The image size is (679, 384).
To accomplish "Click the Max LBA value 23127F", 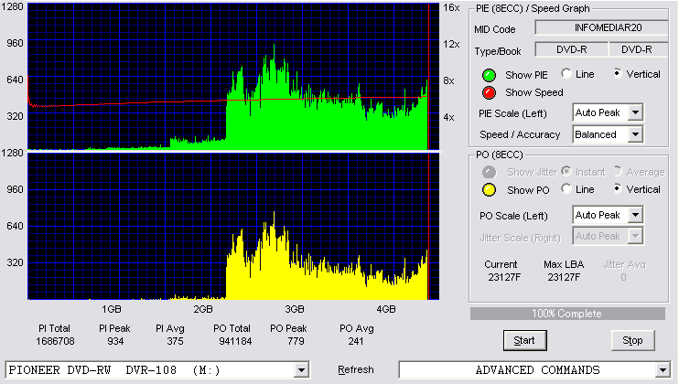I will pyautogui.click(x=564, y=277).
